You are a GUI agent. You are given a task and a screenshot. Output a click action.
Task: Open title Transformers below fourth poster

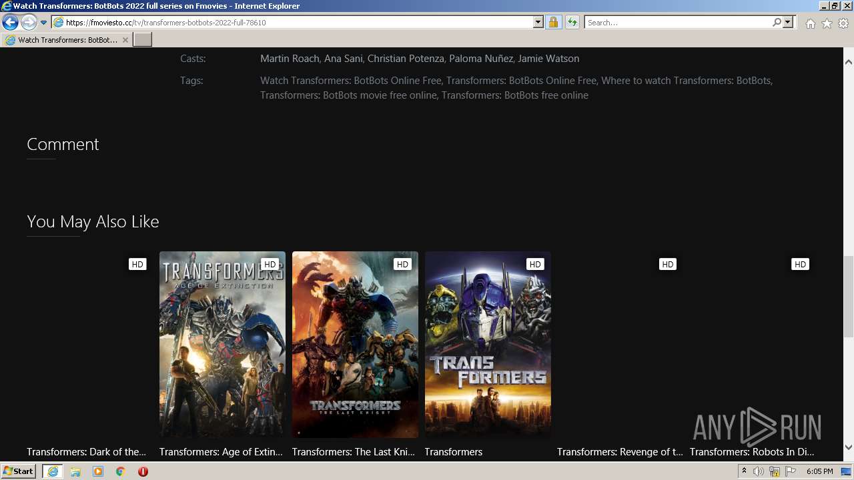click(454, 452)
